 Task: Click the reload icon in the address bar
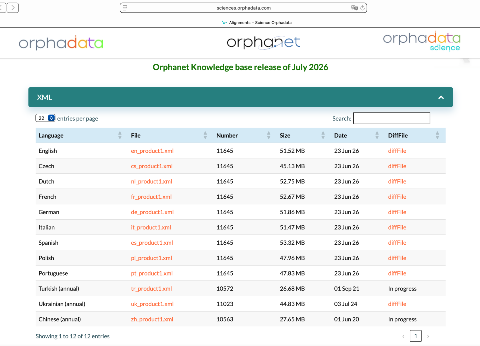pos(363,8)
